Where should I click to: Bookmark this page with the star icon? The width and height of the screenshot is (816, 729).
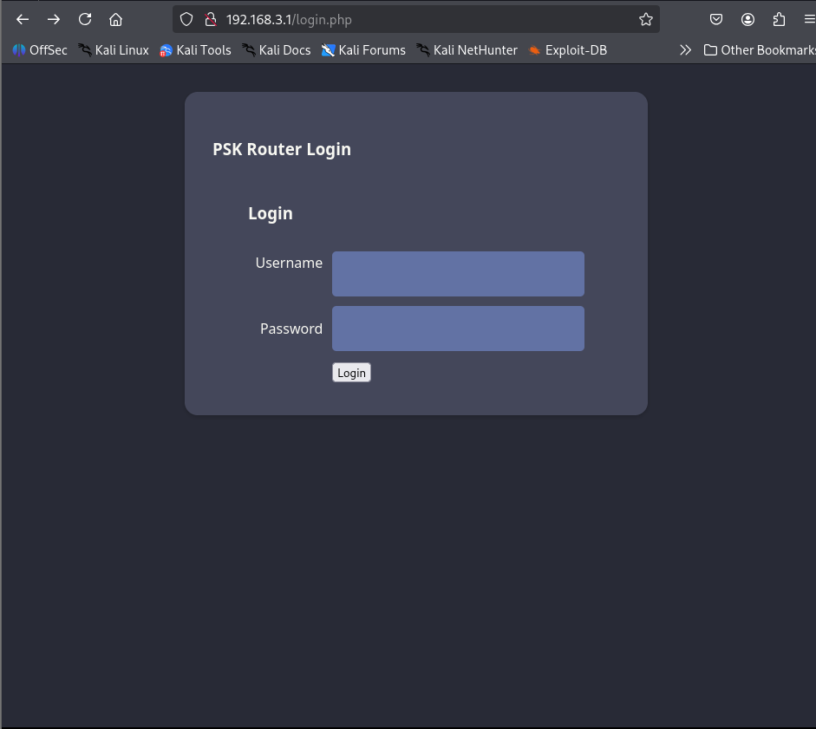coord(645,19)
